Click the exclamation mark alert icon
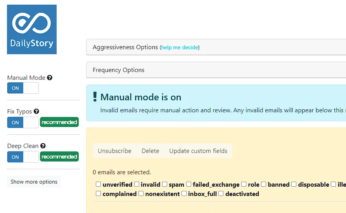Viewport: 346px width, 213px height. [x=95, y=97]
